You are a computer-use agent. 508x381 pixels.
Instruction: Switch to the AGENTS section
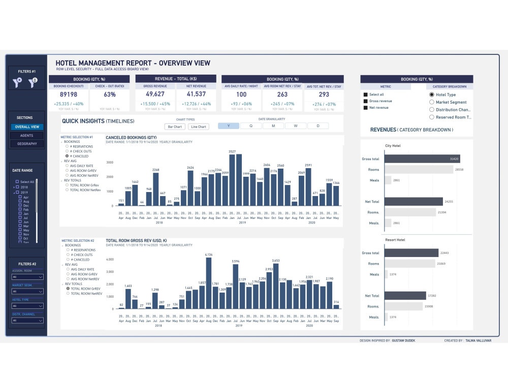[x=27, y=136]
